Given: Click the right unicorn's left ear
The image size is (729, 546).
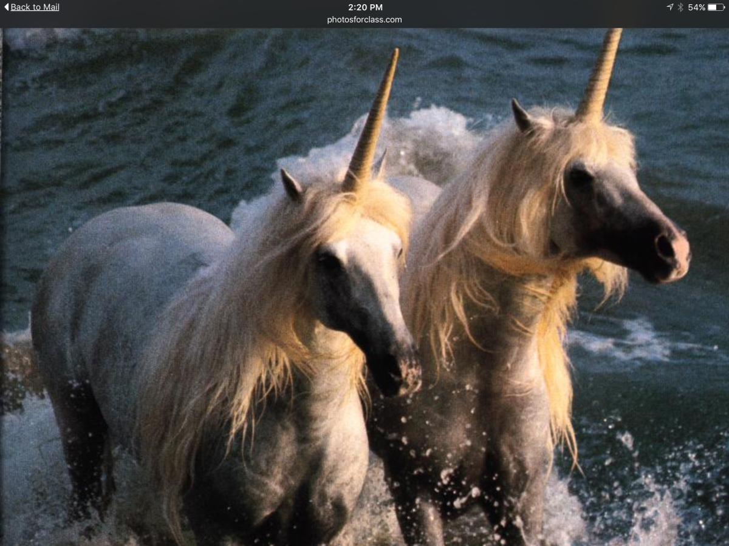Looking at the screenshot, I should 521,115.
